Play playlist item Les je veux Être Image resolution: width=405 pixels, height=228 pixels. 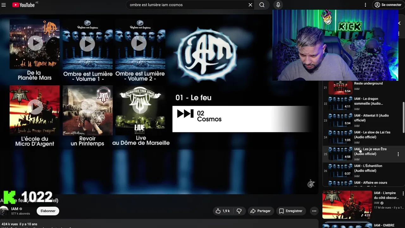(362, 154)
